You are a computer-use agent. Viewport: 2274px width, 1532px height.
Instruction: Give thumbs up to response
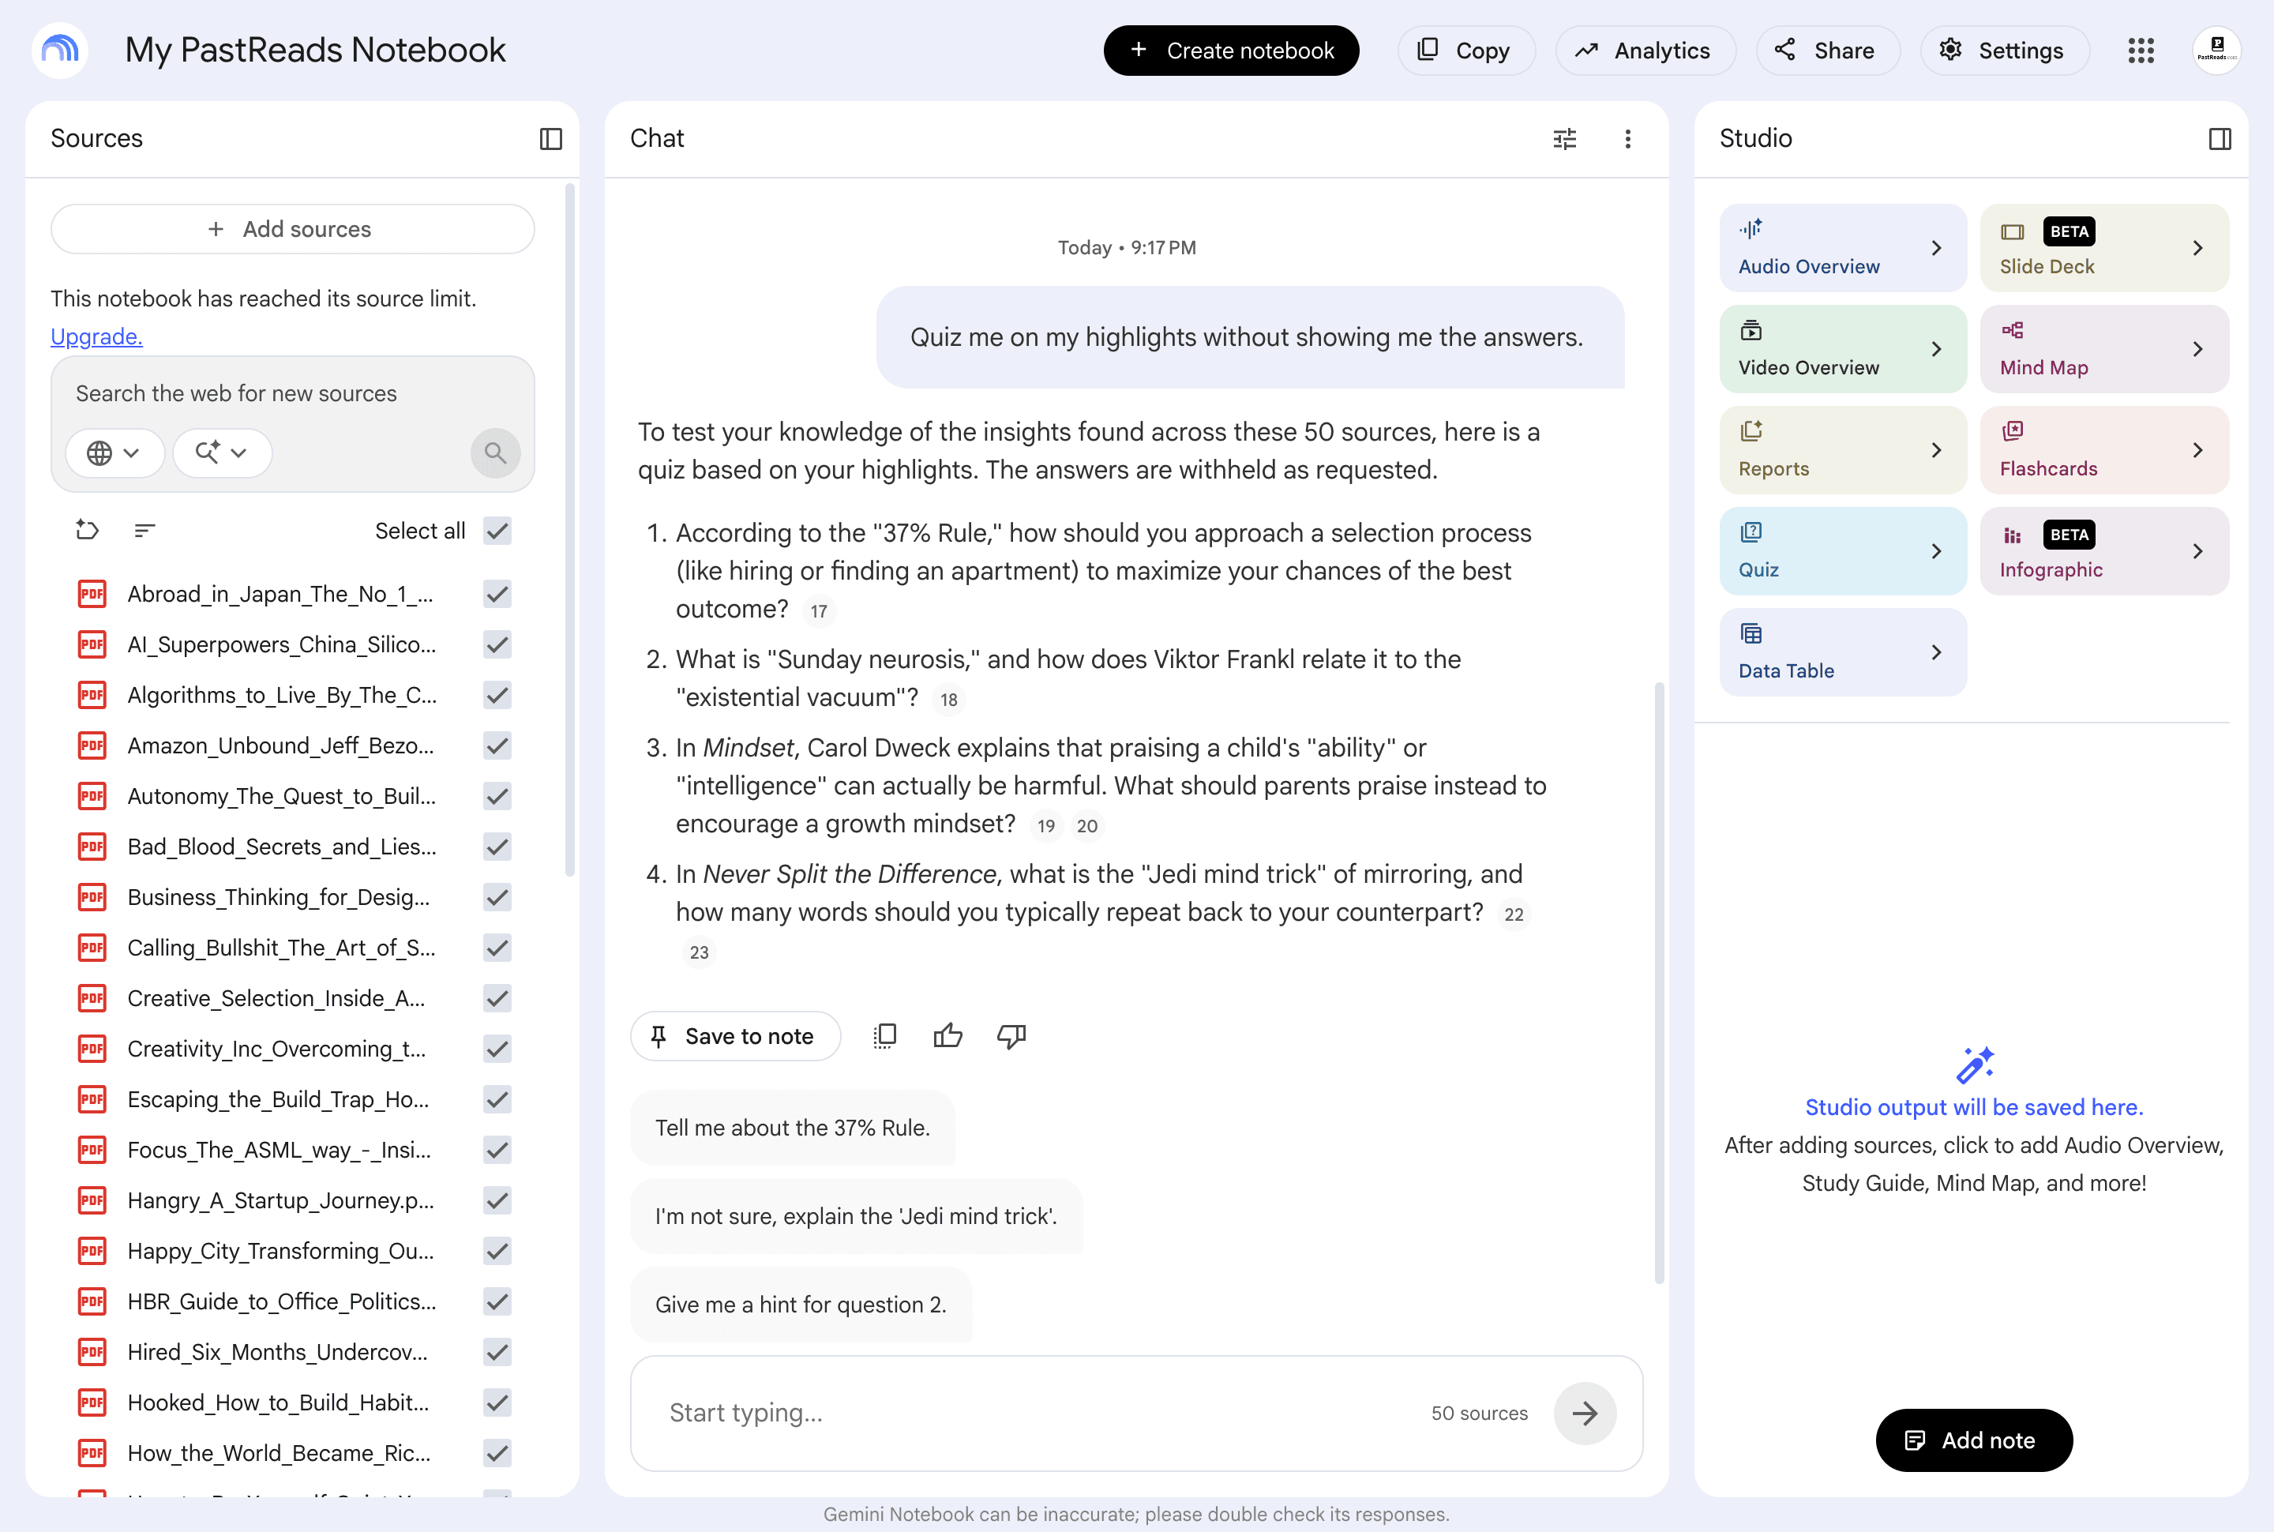[947, 1035]
